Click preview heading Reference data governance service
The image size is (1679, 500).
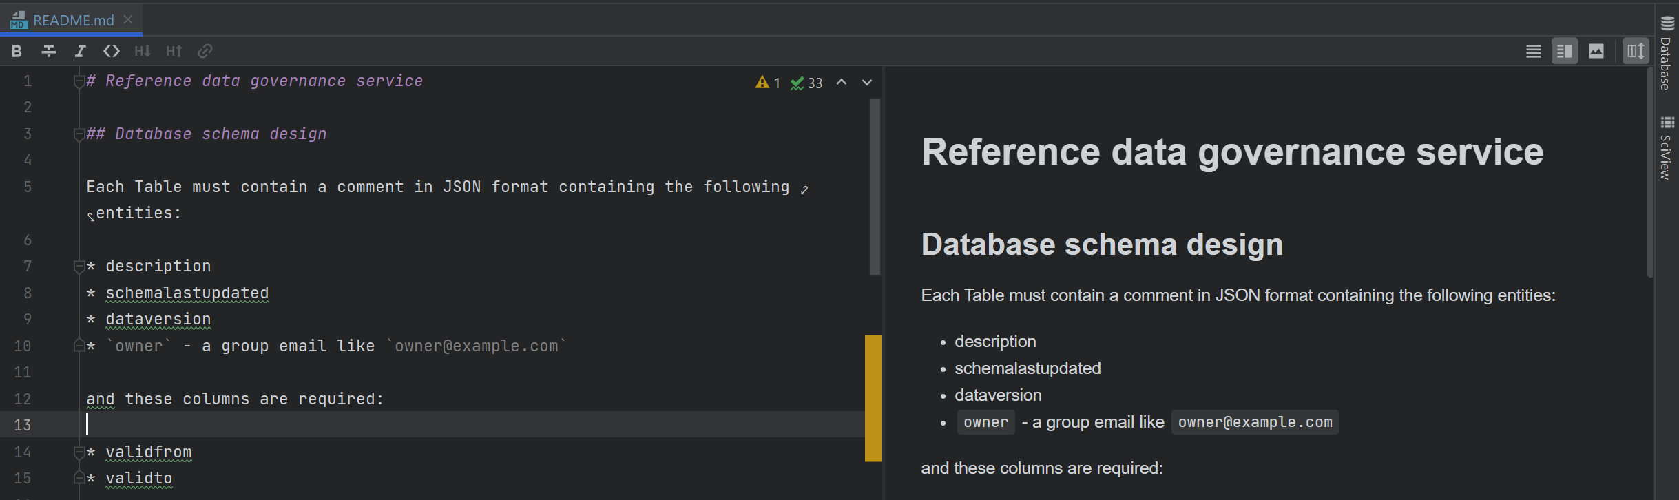pyautogui.click(x=1233, y=152)
